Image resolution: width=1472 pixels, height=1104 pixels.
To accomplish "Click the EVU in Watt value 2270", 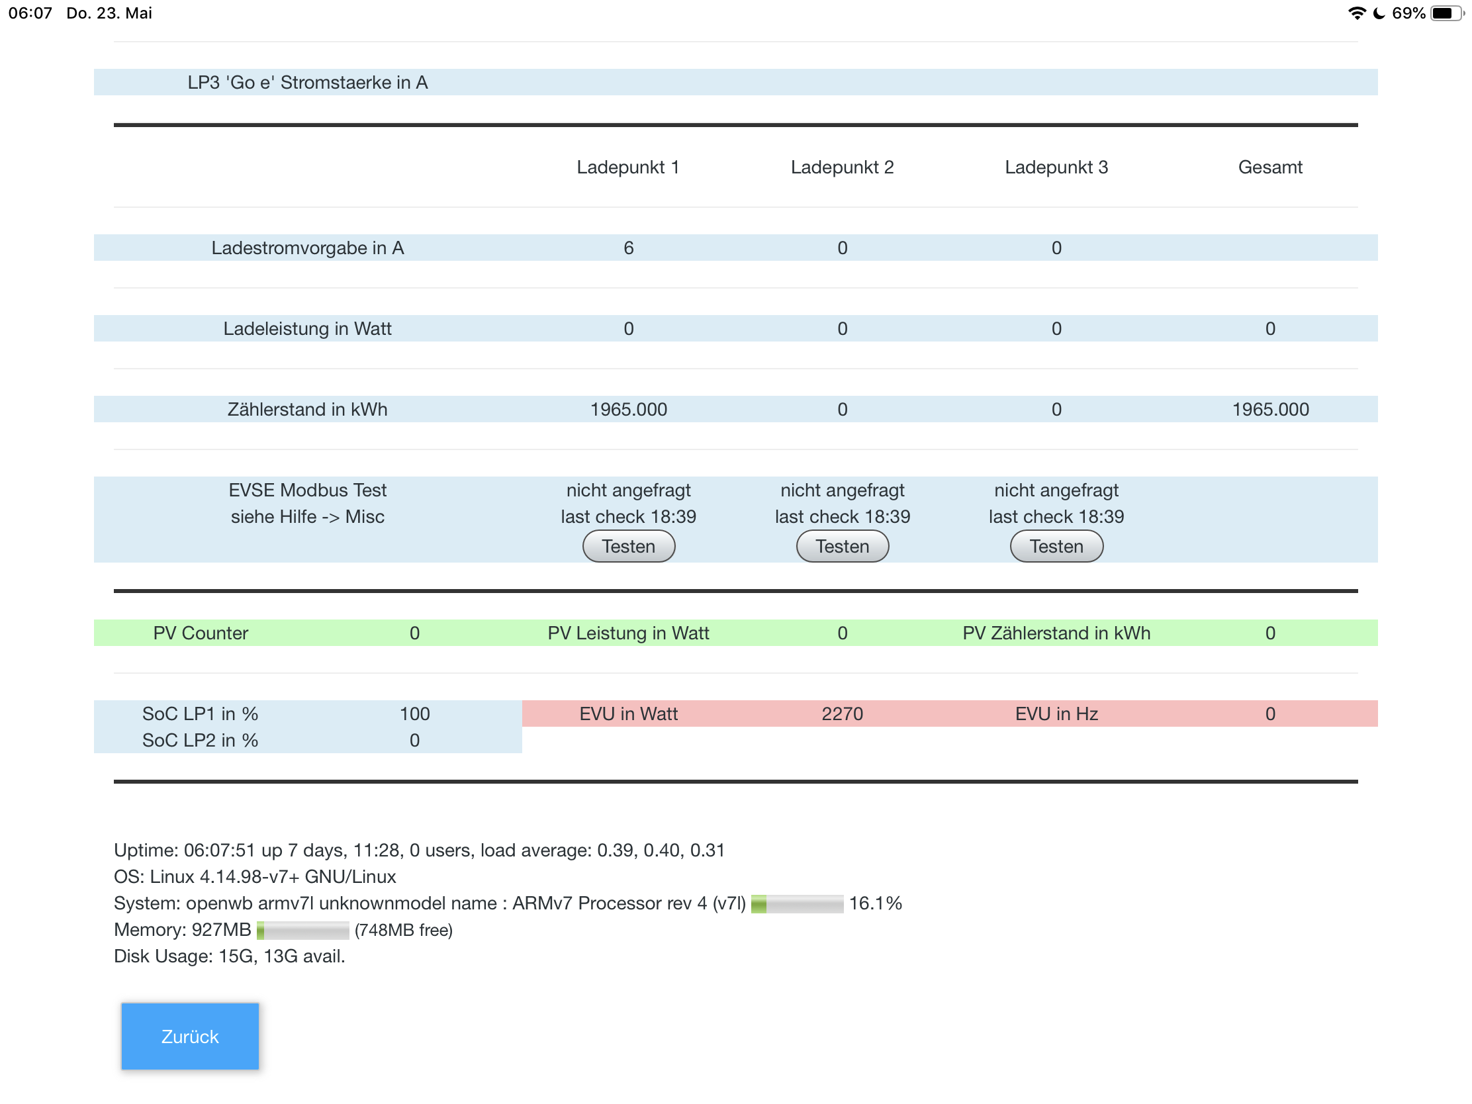I will (x=842, y=713).
